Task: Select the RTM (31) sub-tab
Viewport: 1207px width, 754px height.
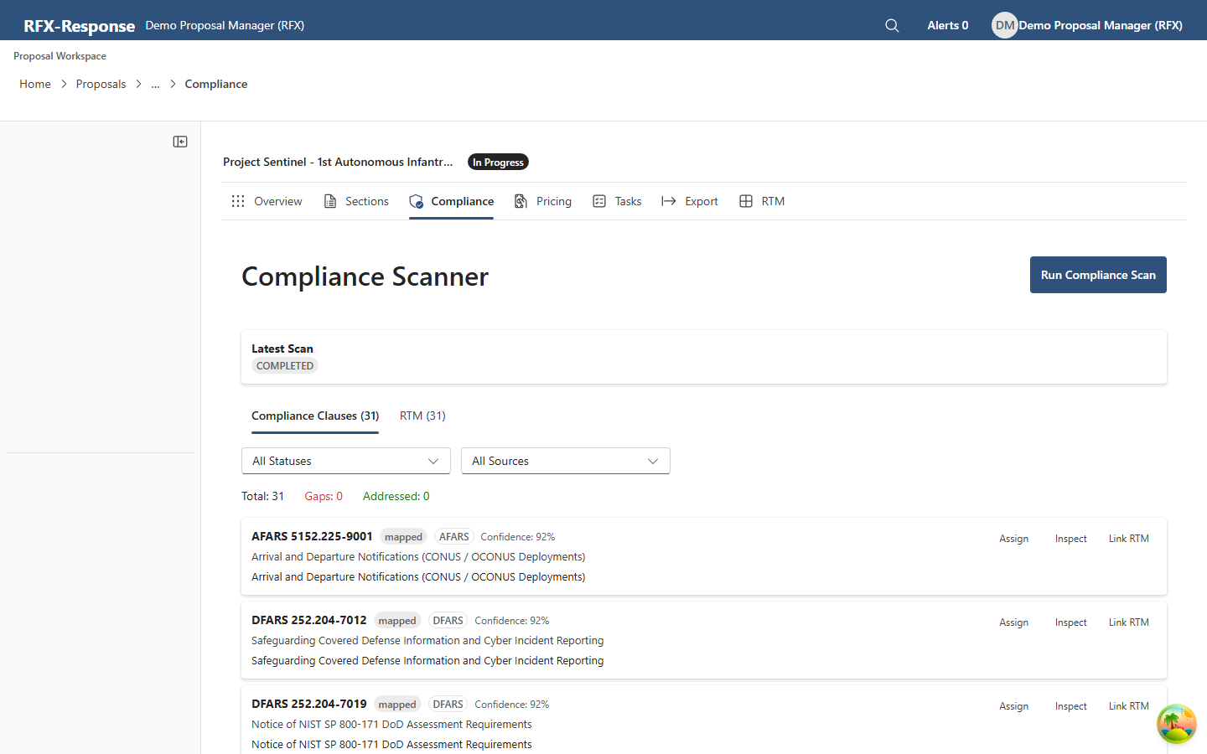Action: (x=422, y=416)
